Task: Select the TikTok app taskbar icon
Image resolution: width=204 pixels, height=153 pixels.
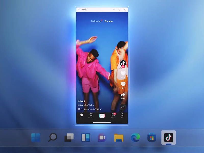Action: pyautogui.click(x=169, y=137)
